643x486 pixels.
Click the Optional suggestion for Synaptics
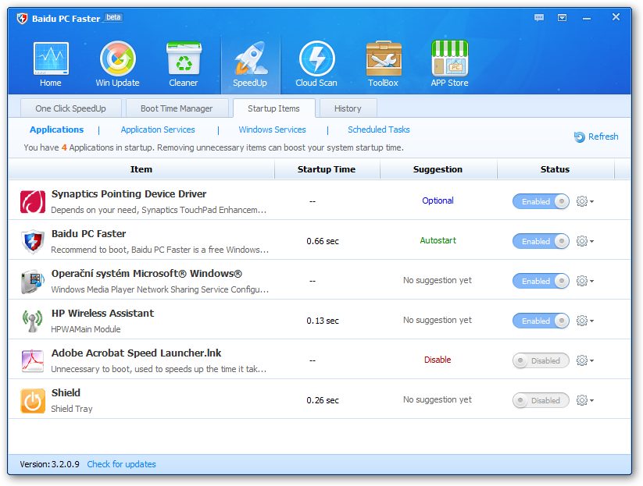click(438, 200)
